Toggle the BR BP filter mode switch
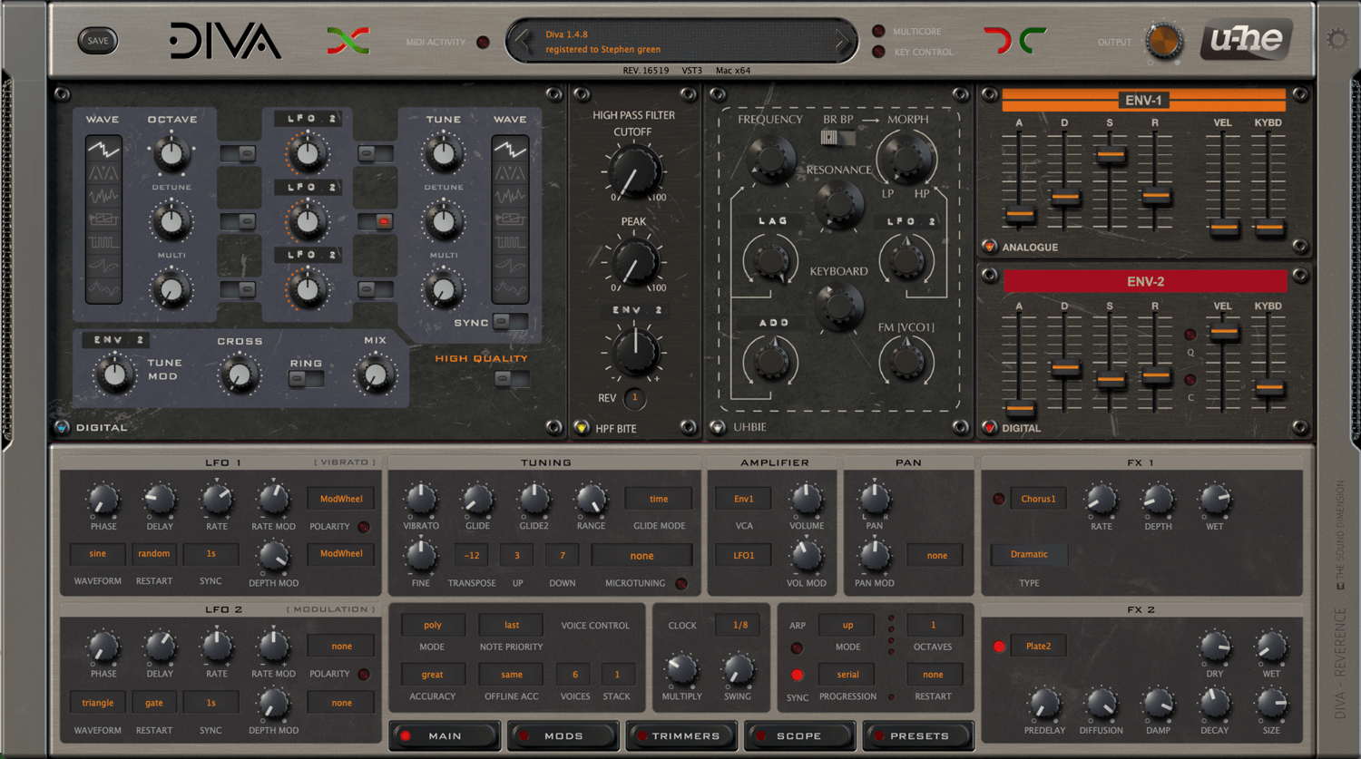1361x759 pixels. coord(837,138)
